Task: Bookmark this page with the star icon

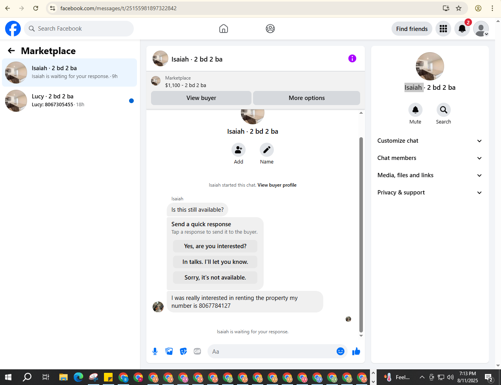Action: [x=459, y=8]
